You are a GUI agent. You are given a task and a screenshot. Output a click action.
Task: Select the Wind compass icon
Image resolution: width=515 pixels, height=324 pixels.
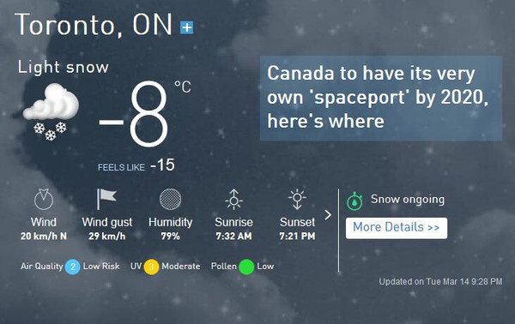pyautogui.click(x=44, y=199)
